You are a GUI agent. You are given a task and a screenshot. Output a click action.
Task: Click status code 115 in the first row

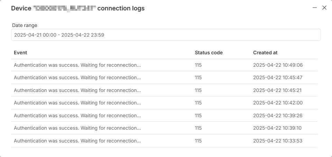click(x=198, y=65)
